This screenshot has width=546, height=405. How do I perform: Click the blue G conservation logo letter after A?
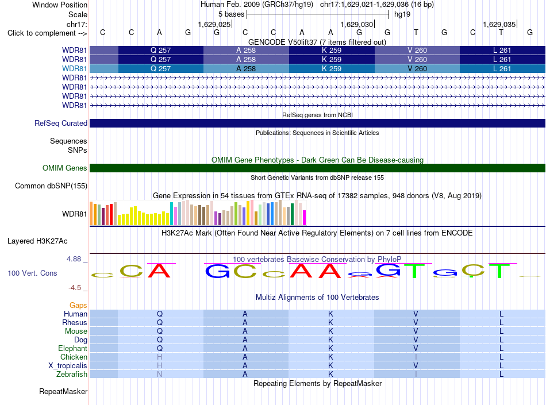217,271
